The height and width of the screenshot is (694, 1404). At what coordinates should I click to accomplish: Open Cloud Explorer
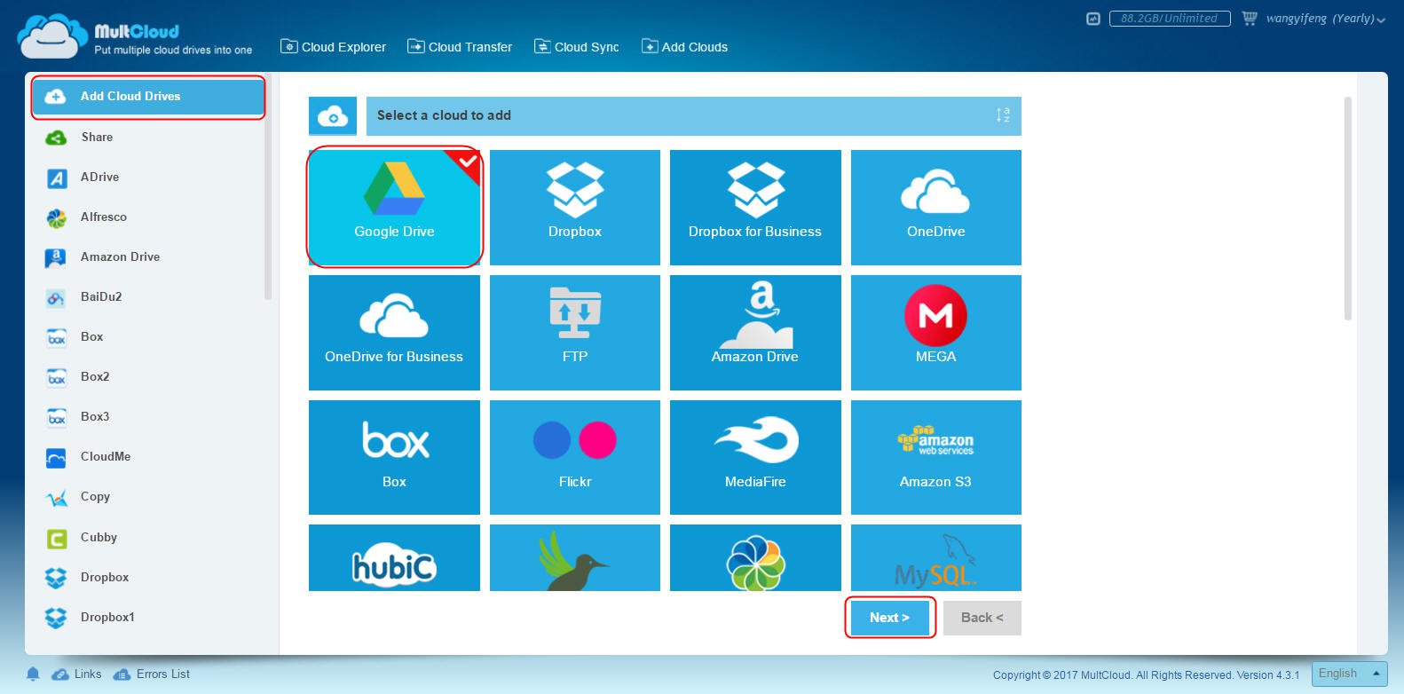pyautogui.click(x=334, y=47)
